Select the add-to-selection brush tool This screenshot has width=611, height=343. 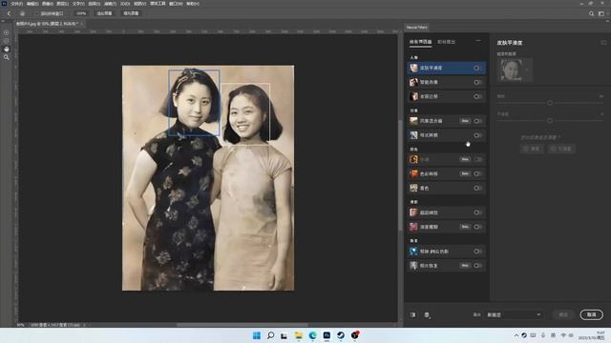[7, 32]
